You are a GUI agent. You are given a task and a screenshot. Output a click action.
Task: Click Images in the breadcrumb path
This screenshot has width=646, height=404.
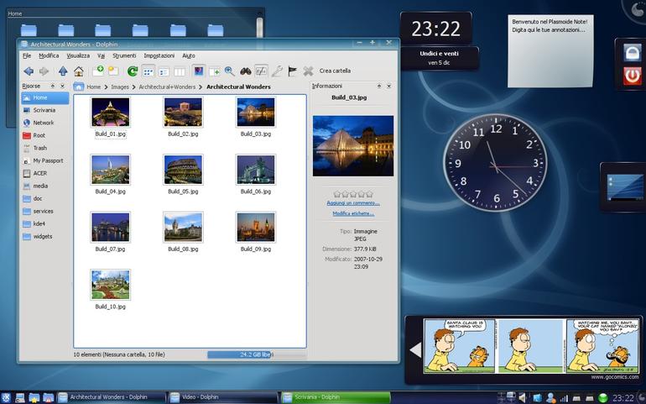120,87
